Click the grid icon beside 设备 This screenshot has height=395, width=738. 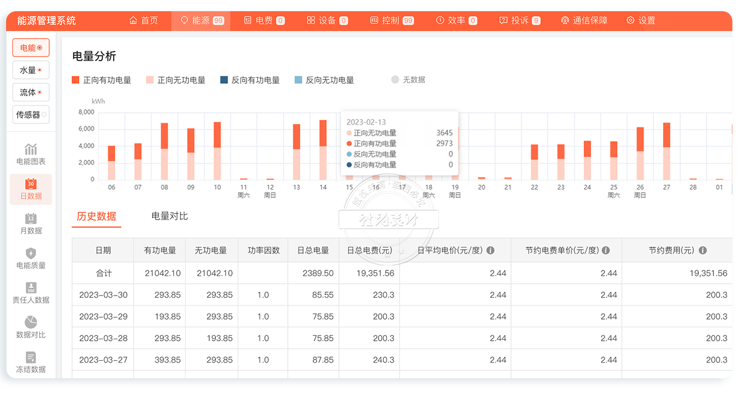(311, 21)
